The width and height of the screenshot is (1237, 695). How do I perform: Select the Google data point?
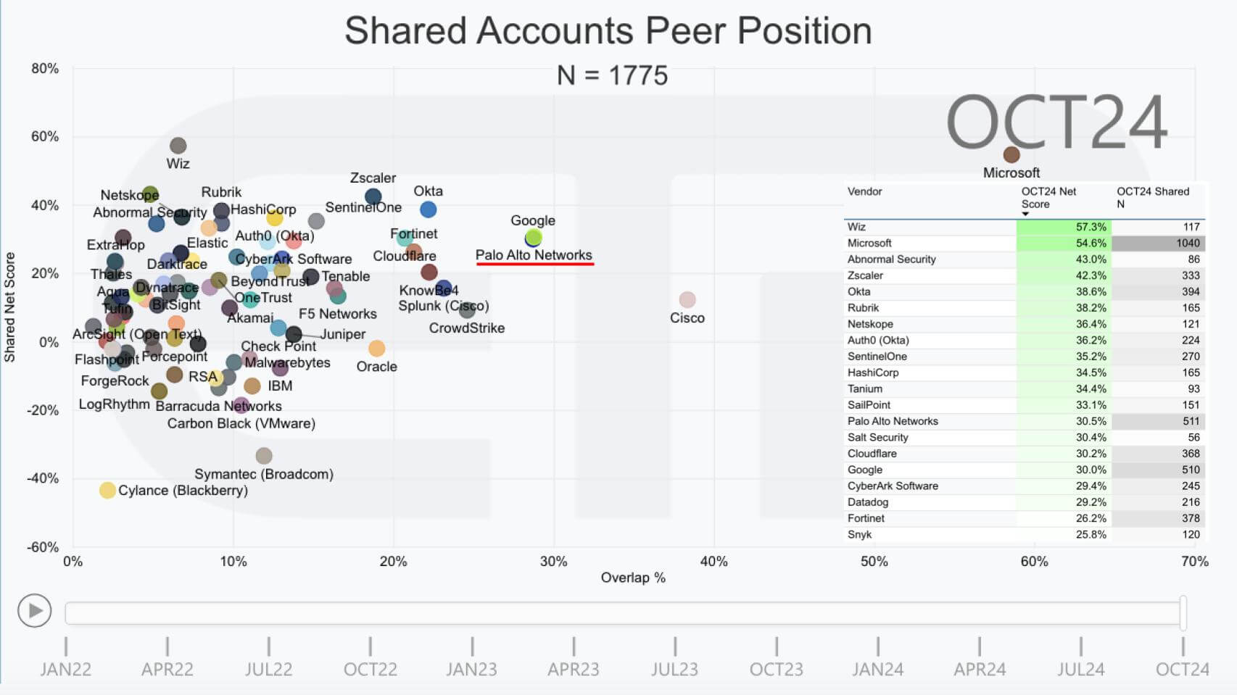[x=534, y=237]
